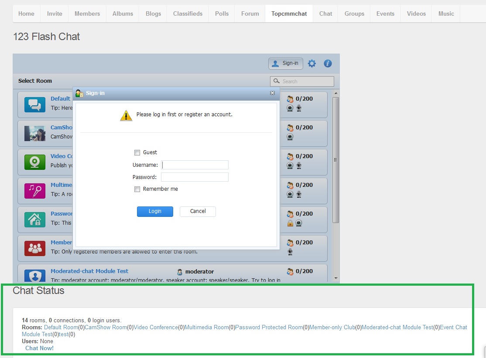Click the padlock icon on Password Protected Room
Image resolution: width=486 pixels, height=358 pixels.
point(290,223)
